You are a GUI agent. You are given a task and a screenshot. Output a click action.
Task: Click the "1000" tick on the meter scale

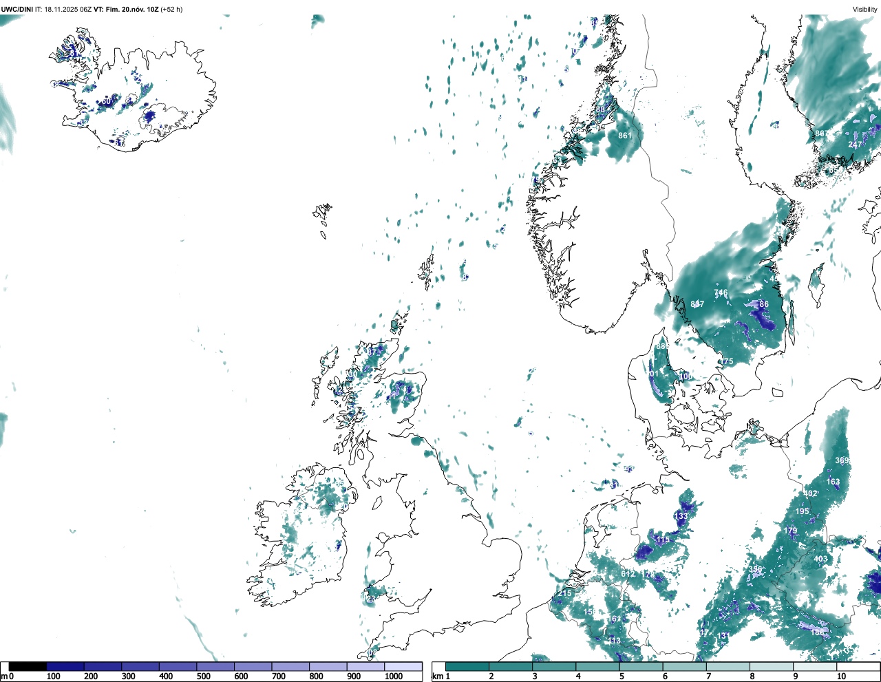click(394, 676)
